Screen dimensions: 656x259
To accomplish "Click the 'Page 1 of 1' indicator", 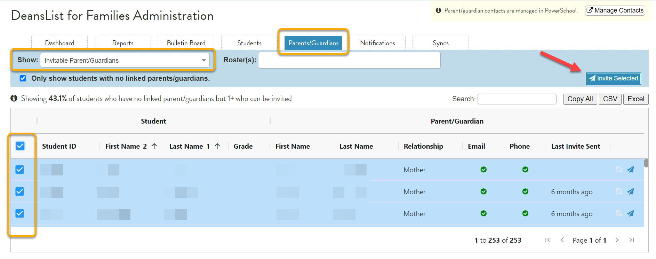I will (590, 240).
